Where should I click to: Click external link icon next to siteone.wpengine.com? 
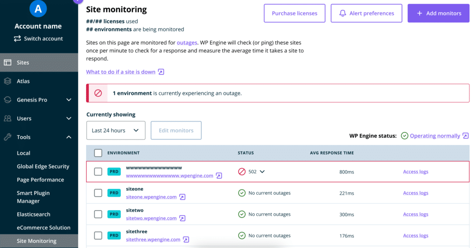182,197
